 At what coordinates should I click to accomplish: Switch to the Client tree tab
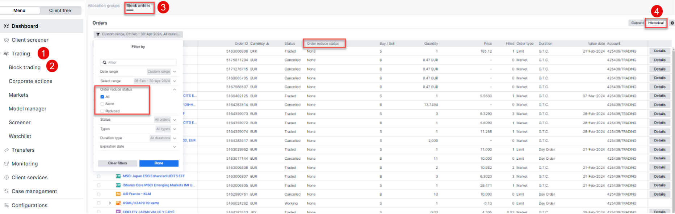(60, 11)
